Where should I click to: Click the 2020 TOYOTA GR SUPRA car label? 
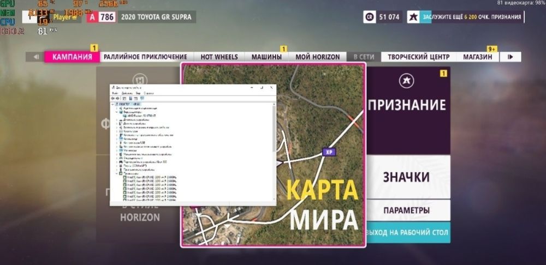[x=157, y=17]
